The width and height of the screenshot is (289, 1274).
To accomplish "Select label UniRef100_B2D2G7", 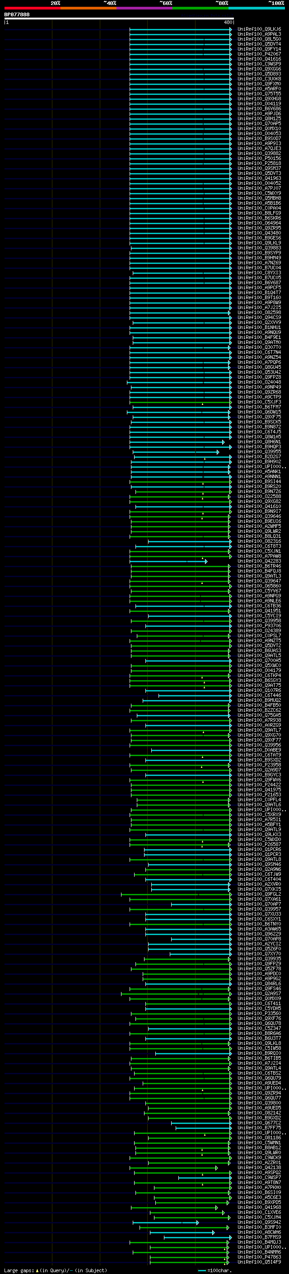I will [x=259, y=456].
